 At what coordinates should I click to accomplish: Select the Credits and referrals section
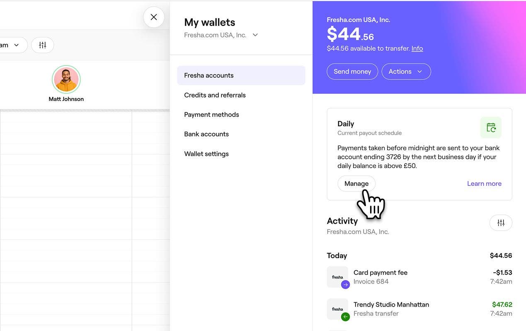pos(214,95)
